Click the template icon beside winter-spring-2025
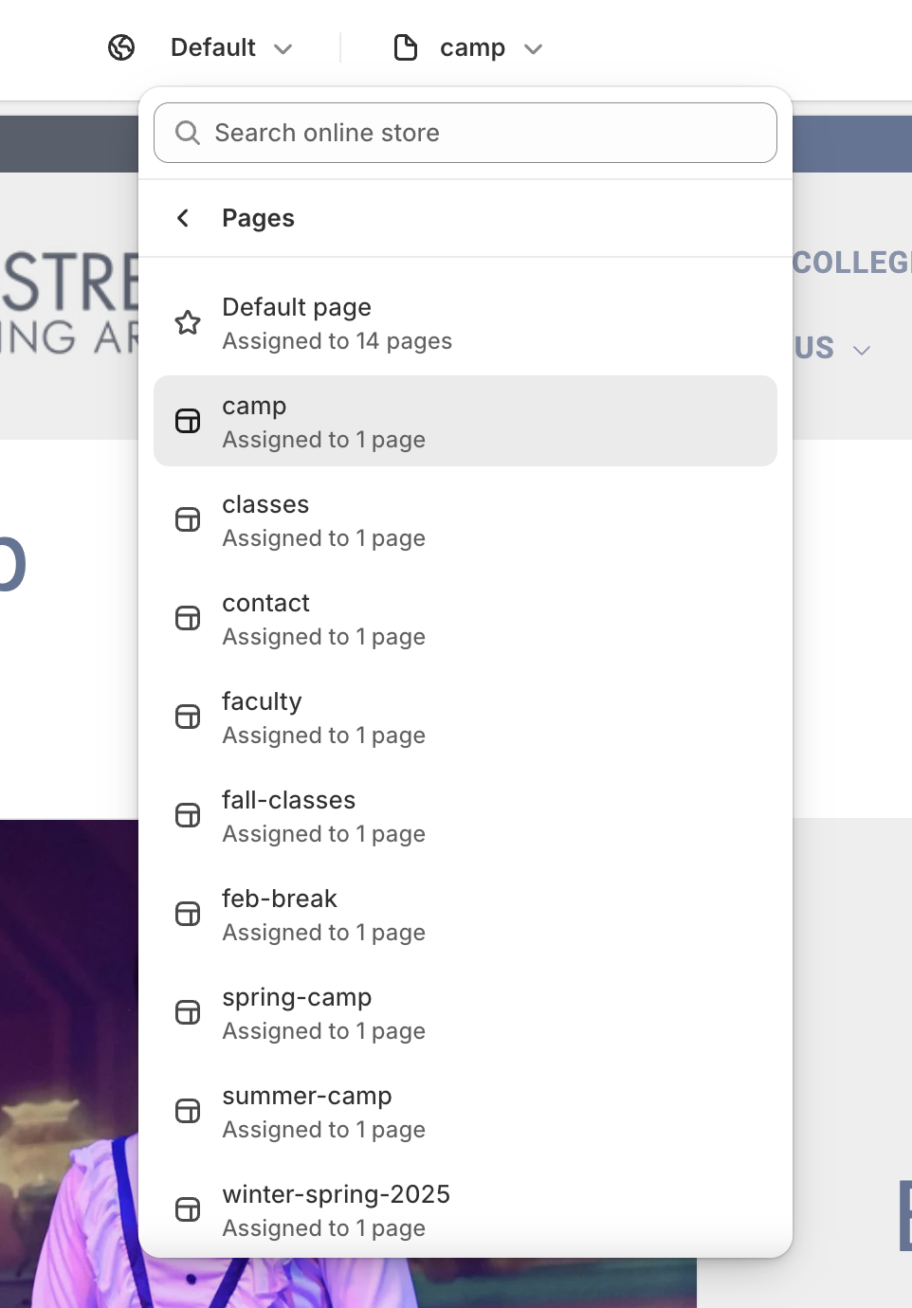This screenshot has height=1308, width=912. [x=187, y=1209]
